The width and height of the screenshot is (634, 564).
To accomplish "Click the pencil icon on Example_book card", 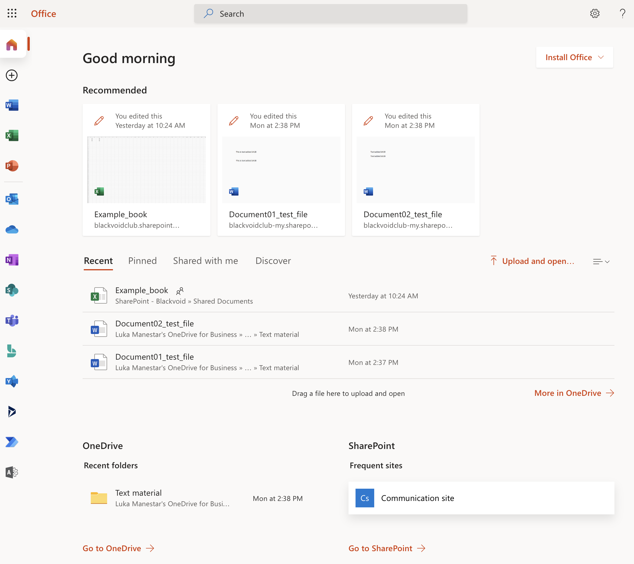I will 99,121.
